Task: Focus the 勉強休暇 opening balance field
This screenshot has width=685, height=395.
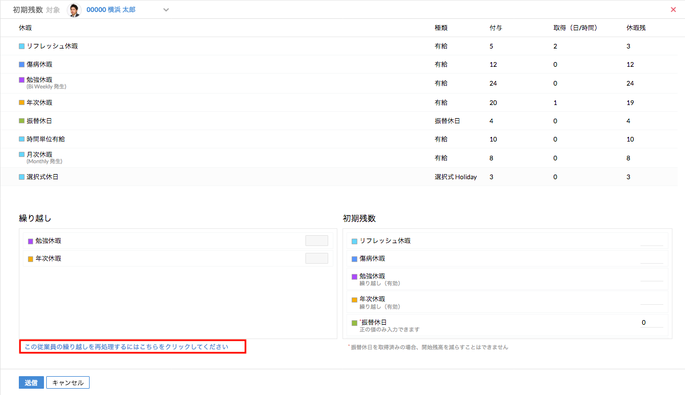Action: tap(652, 277)
